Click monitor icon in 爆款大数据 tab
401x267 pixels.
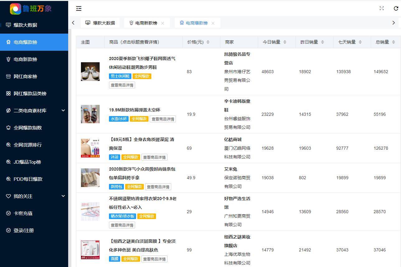tap(88, 23)
